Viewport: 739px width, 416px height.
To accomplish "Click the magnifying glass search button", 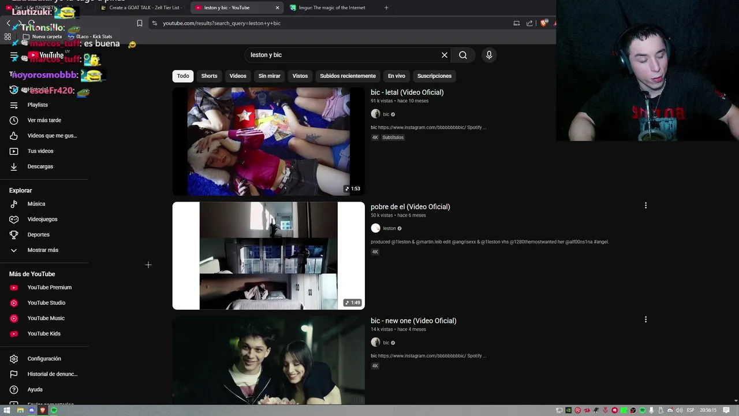I will click(x=463, y=55).
